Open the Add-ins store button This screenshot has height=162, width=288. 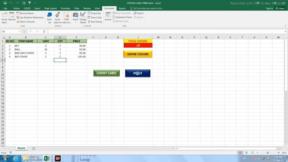(49, 18)
